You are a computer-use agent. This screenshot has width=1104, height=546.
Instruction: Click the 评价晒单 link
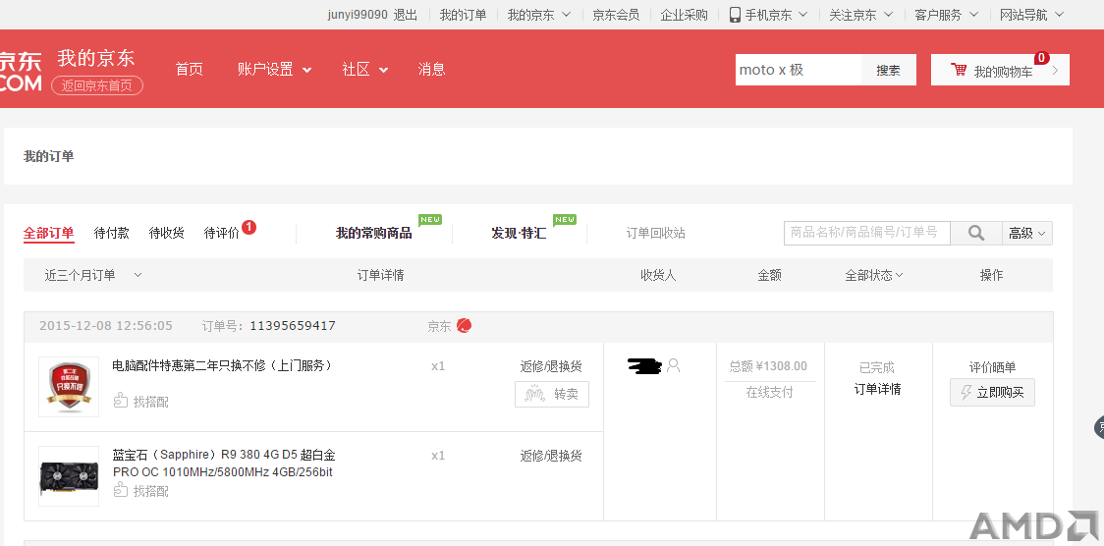click(992, 367)
